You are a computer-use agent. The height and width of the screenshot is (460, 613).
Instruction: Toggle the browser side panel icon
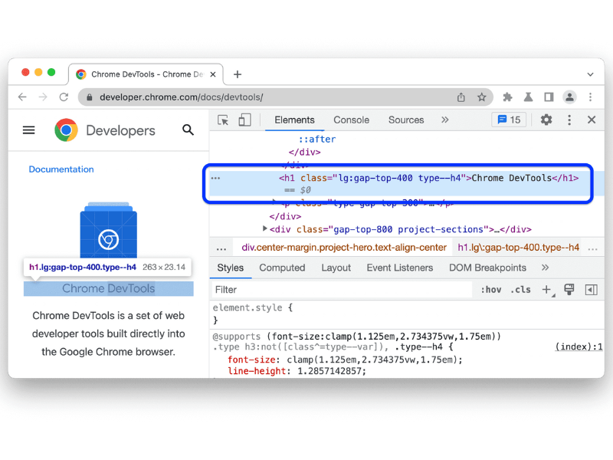549,97
